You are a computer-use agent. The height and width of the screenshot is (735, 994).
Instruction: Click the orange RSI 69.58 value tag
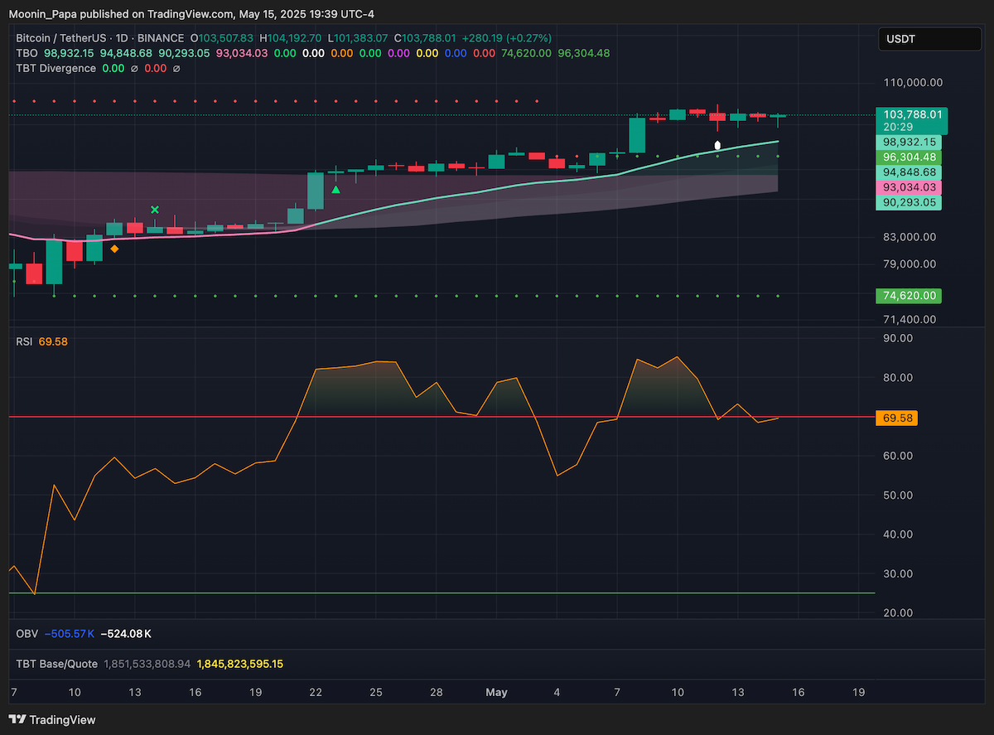tap(897, 418)
